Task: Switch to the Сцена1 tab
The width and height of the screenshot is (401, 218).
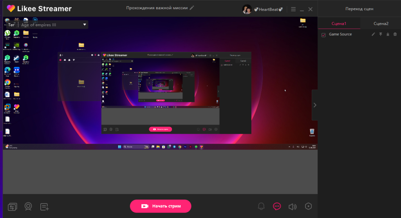Action: point(339,24)
